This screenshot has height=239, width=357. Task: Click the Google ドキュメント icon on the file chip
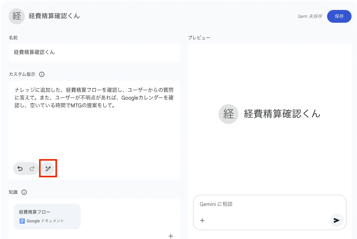[x=22, y=221]
